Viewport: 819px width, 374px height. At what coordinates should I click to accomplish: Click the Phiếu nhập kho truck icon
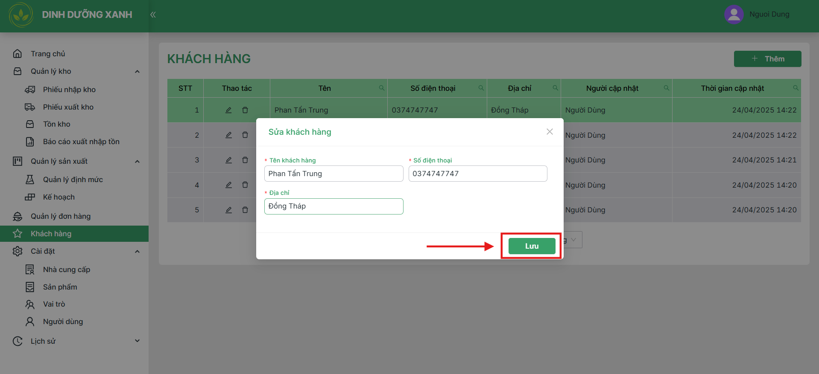(x=30, y=90)
